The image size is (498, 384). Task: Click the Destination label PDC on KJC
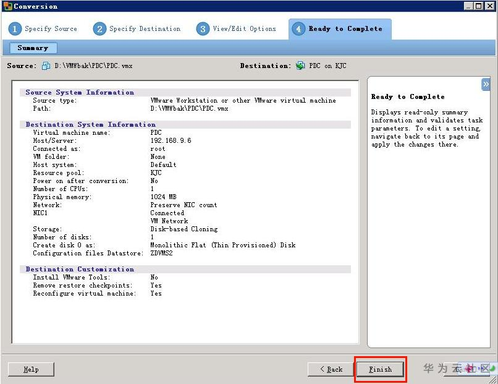[x=327, y=66]
